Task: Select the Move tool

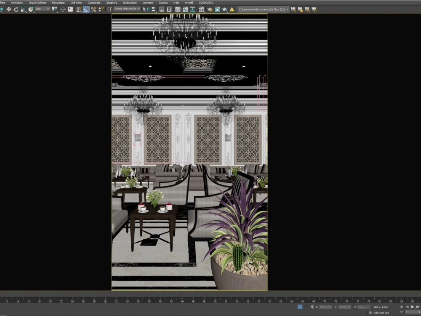Action: (x=9, y=9)
